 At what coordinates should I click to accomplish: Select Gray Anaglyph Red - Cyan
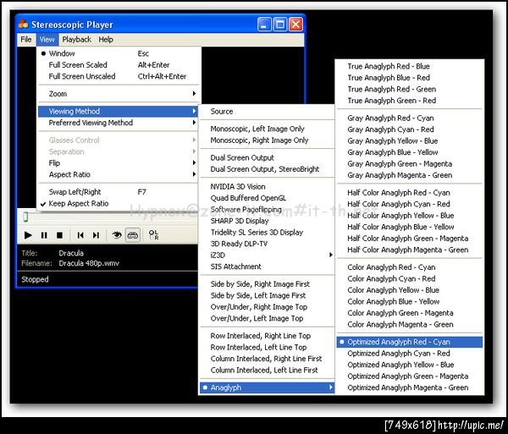tap(410, 118)
